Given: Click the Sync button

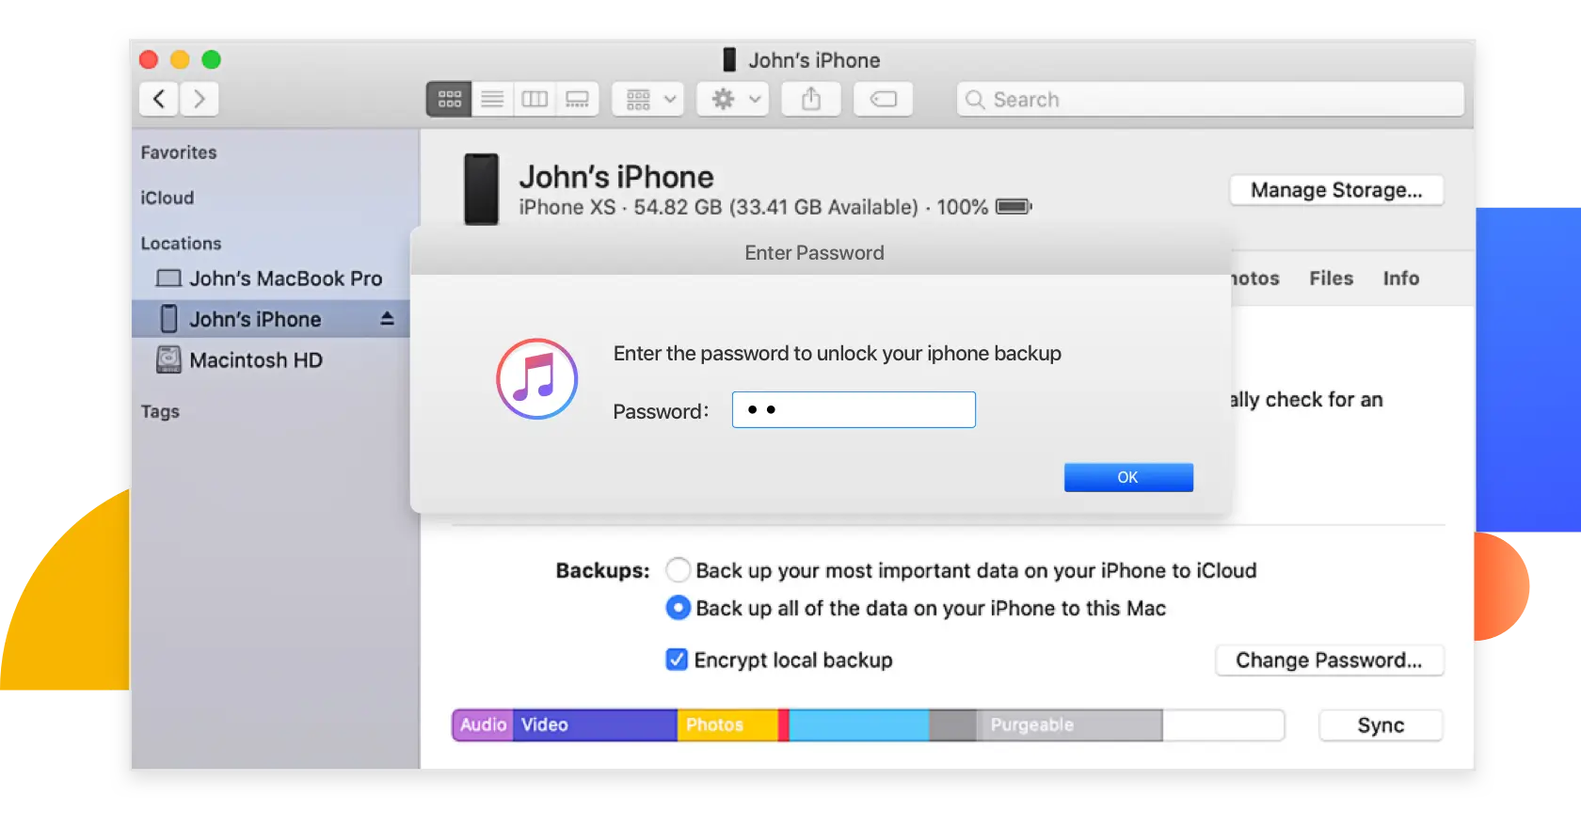Looking at the screenshot, I should (x=1381, y=725).
